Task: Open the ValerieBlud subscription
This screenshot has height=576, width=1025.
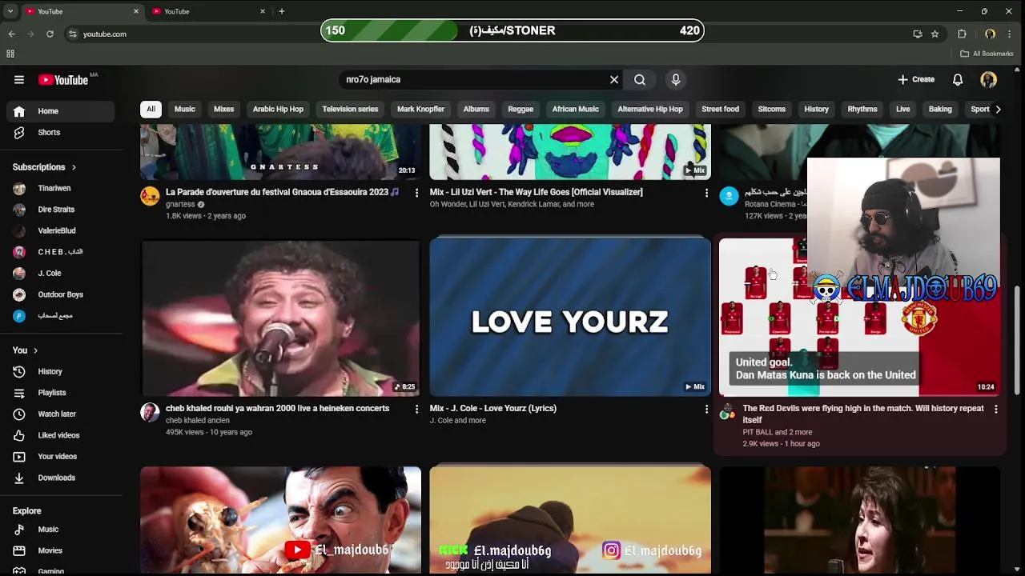Action: click(x=62, y=230)
